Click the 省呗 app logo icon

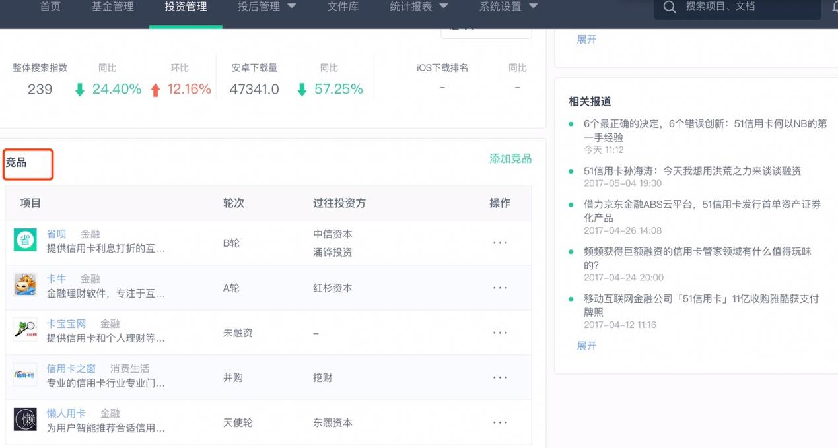[x=25, y=240]
